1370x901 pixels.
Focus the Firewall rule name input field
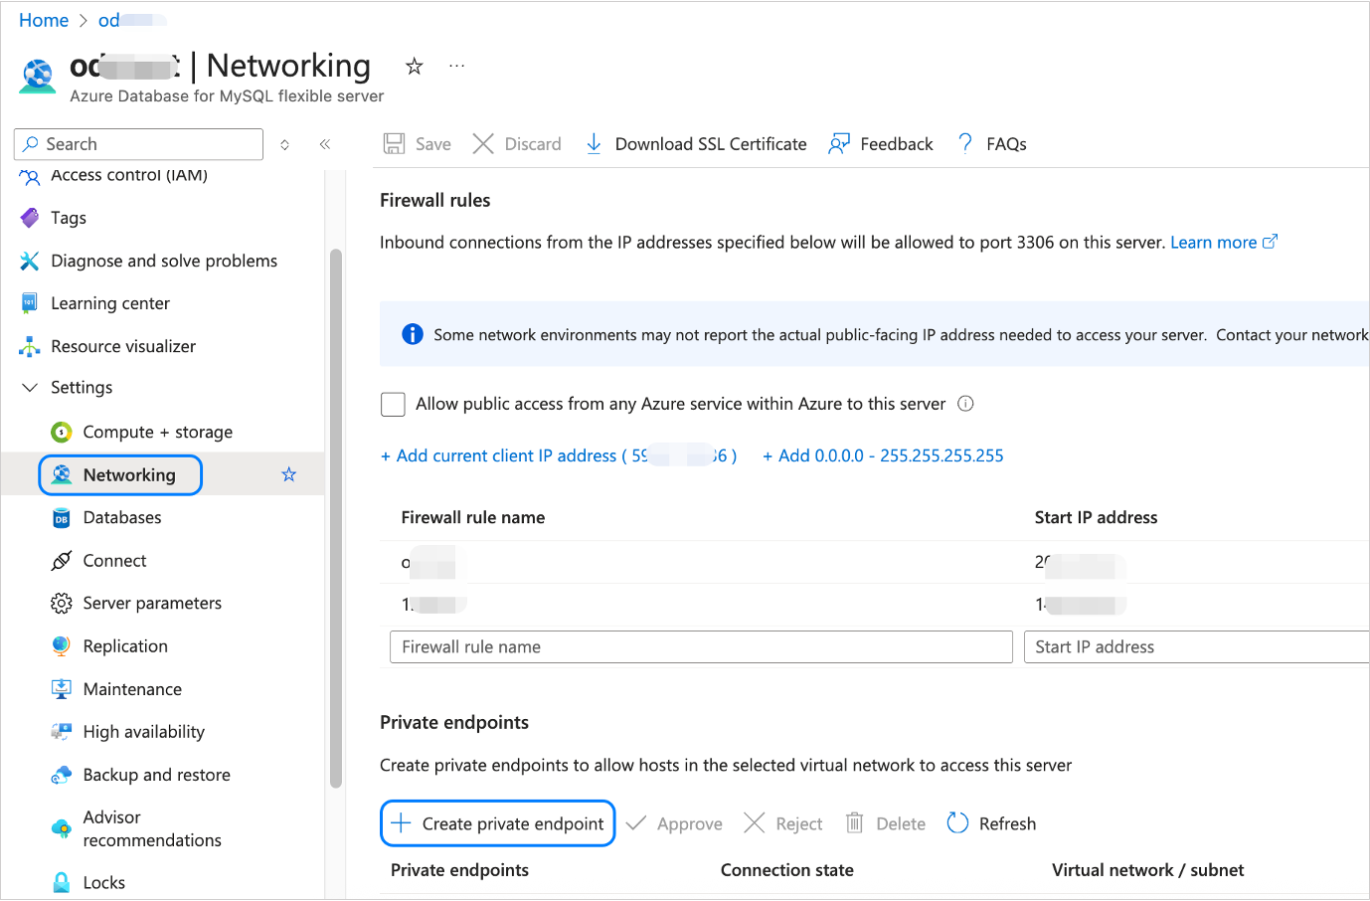tap(701, 647)
